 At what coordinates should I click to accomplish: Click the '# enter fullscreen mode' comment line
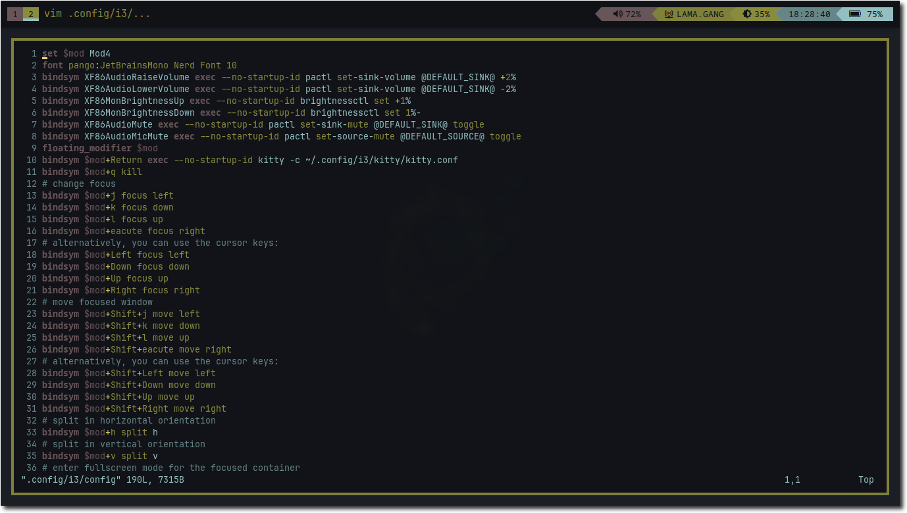point(171,468)
